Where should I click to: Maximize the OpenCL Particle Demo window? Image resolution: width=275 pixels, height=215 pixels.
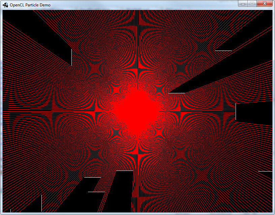[x=252, y=3]
